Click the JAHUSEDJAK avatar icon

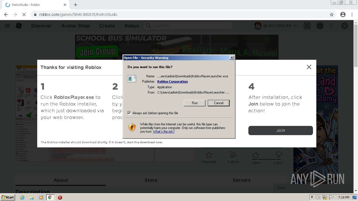pyautogui.click(x=258, y=26)
